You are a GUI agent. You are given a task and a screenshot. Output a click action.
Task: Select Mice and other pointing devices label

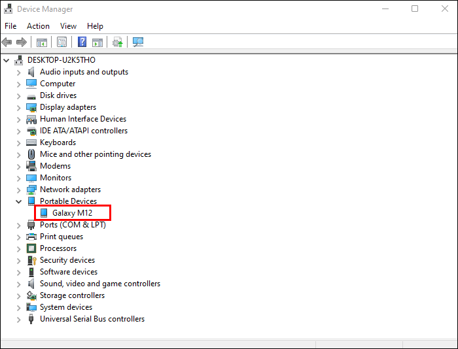(96, 154)
